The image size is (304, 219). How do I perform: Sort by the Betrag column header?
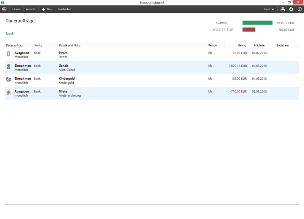(x=242, y=45)
